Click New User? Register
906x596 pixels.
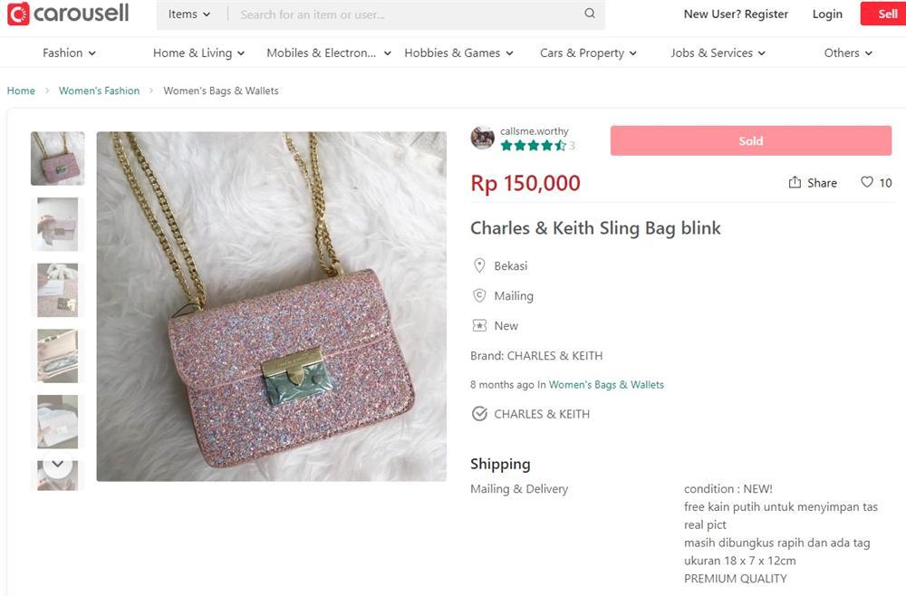(735, 14)
